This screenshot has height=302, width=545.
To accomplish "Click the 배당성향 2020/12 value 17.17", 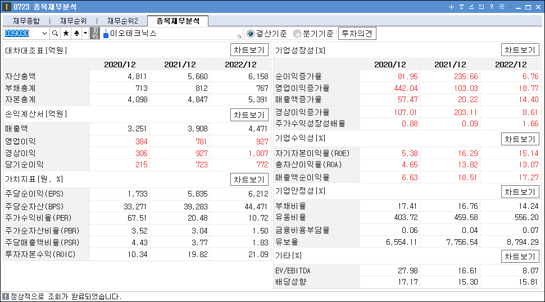I will 407,282.
